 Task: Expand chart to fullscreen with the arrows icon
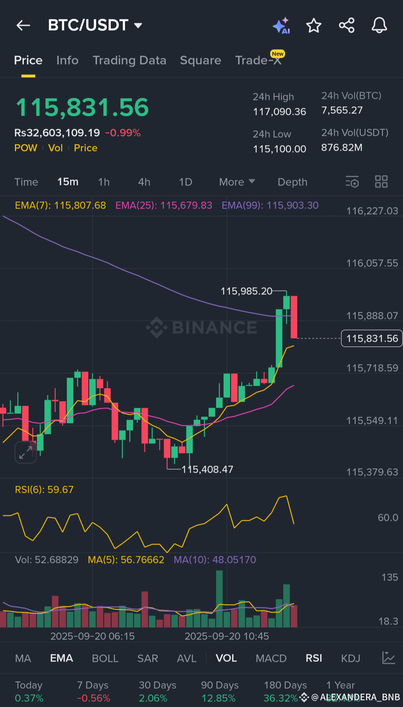25,452
